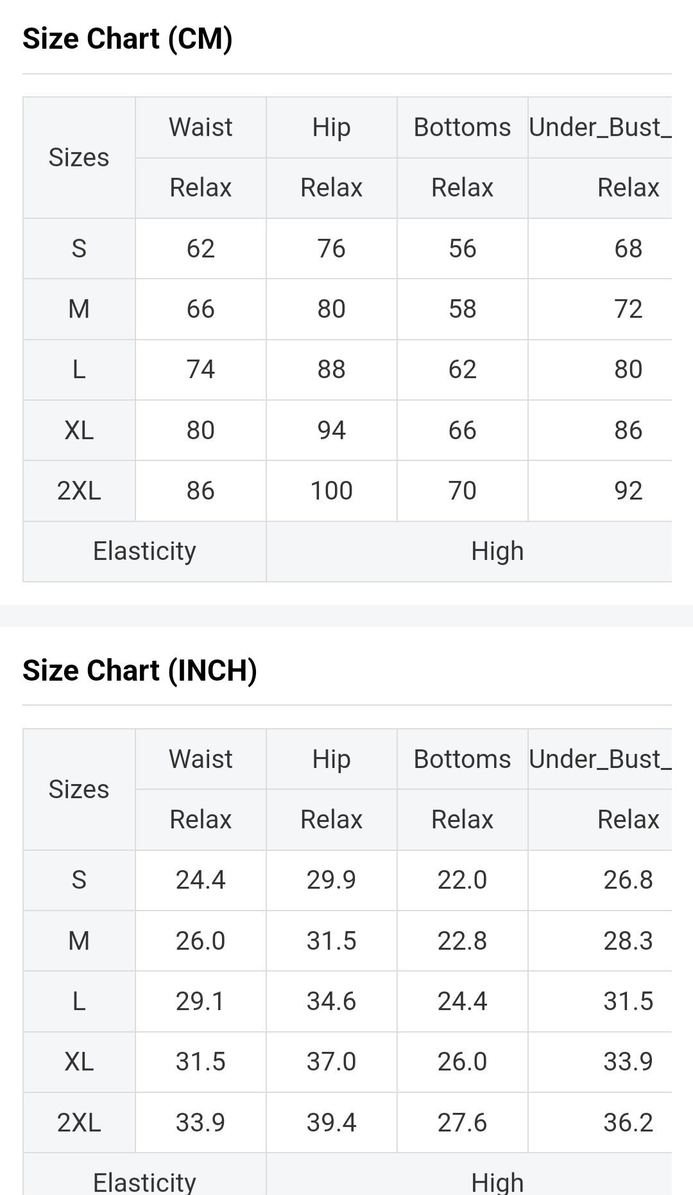Click the S size waist value 62

tap(201, 249)
